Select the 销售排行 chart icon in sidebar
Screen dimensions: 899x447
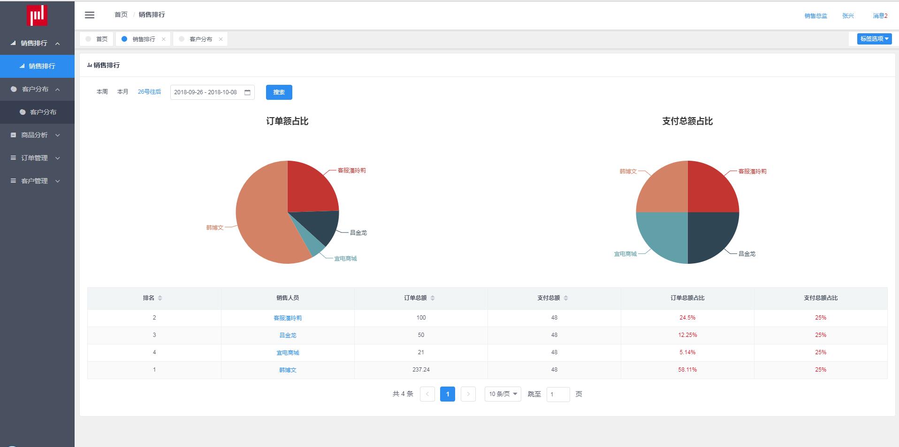(x=22, y=66)
